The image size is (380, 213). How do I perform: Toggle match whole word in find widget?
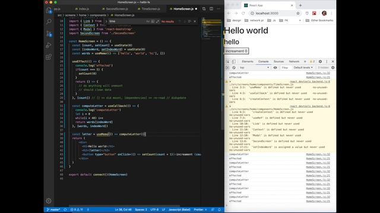[153, 21]
